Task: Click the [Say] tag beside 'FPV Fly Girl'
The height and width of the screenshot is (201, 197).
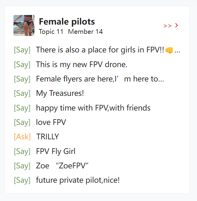Action: point(22,151)
